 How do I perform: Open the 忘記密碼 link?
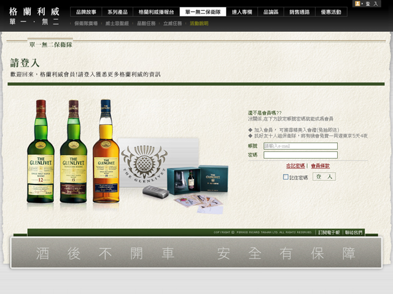point(295,166)
